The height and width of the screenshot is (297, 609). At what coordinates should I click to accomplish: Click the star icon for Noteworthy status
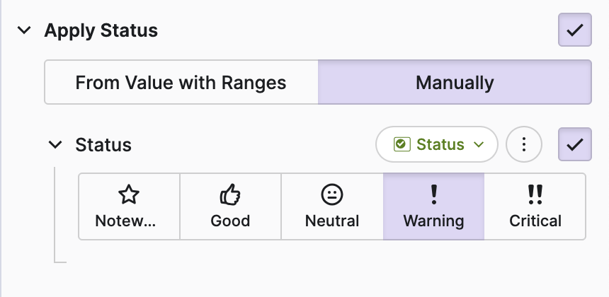pyautogui.click(x=129, y=194)
